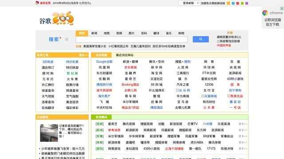Open the 芒果TV link
Screen dimensions: 284x159
click(193, 124)
